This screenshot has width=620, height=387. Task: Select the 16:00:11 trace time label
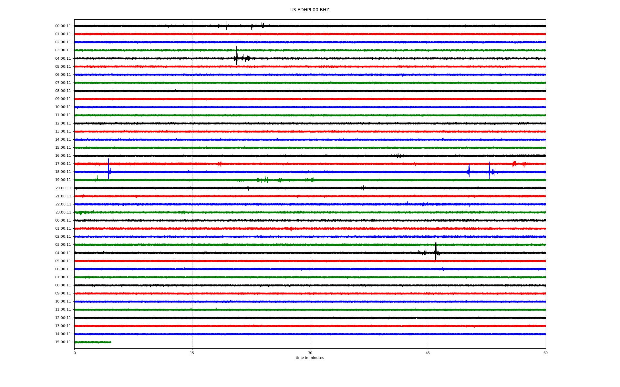(63, 156)
